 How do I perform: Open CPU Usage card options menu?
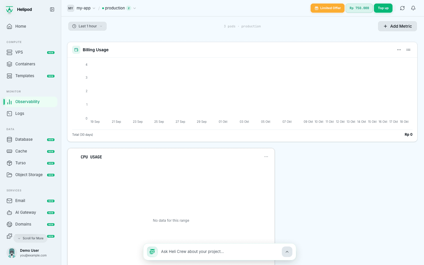pyautogui.click(x=266, y=157)
